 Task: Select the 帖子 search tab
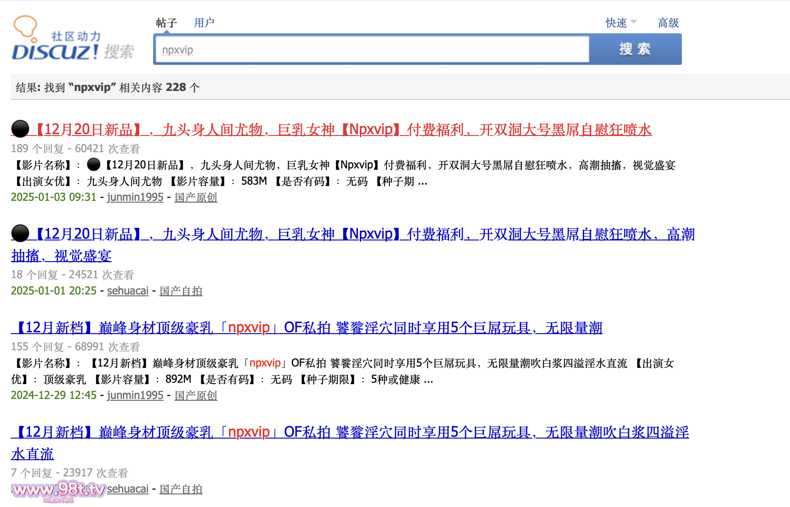(x=167, y=23)
